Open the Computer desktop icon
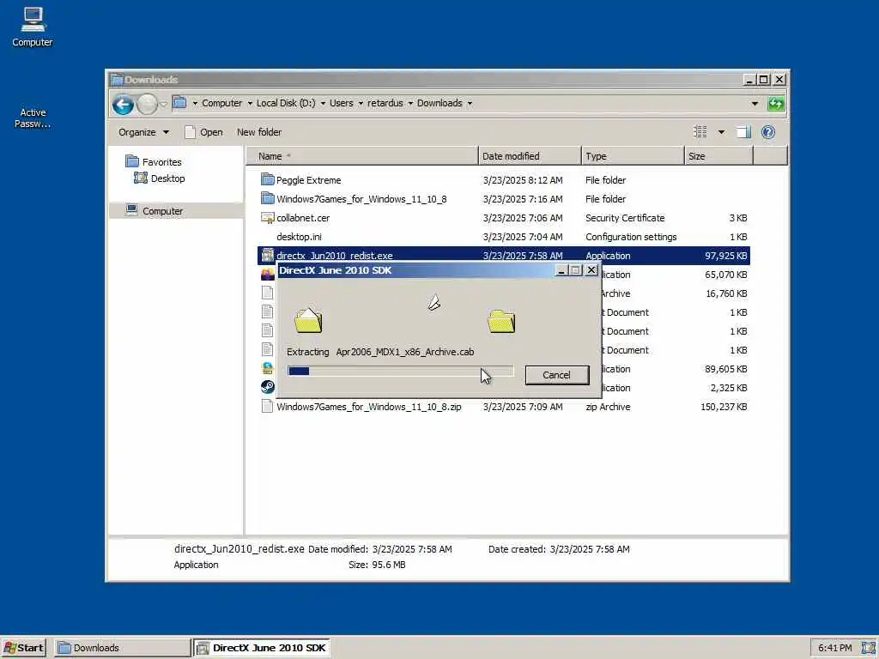Viewport: 879px width, 659px height. click(33, 27)
